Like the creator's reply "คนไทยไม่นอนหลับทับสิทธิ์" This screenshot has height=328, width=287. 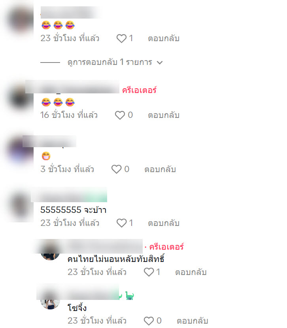(149, 272)
